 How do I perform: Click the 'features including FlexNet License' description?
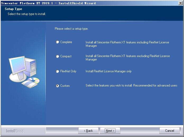127,44
